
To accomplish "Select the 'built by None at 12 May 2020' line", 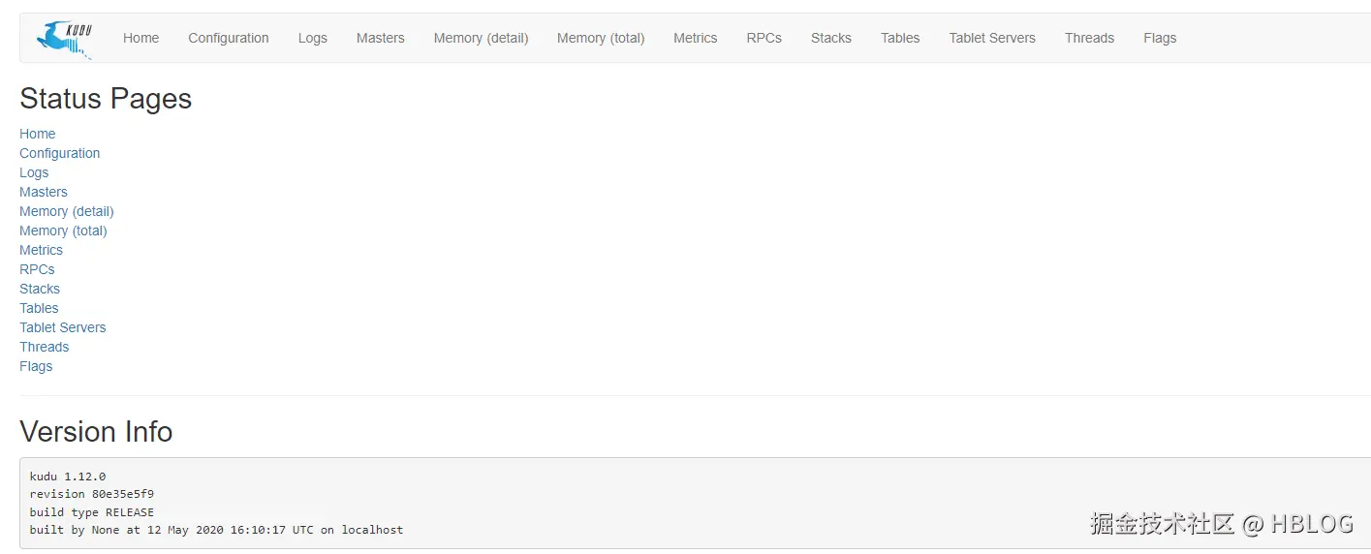I will tap(217, 530).
